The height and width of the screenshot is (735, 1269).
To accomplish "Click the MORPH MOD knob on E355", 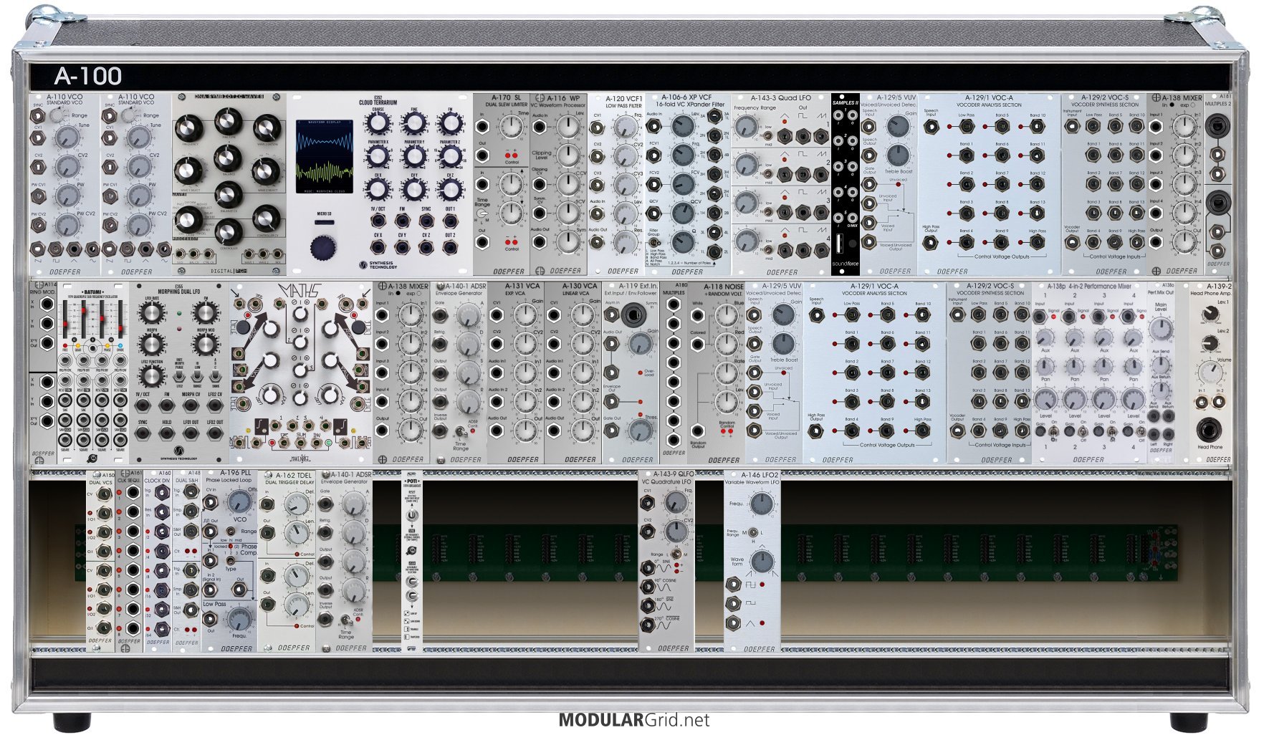I will click(x=204, y=345).
